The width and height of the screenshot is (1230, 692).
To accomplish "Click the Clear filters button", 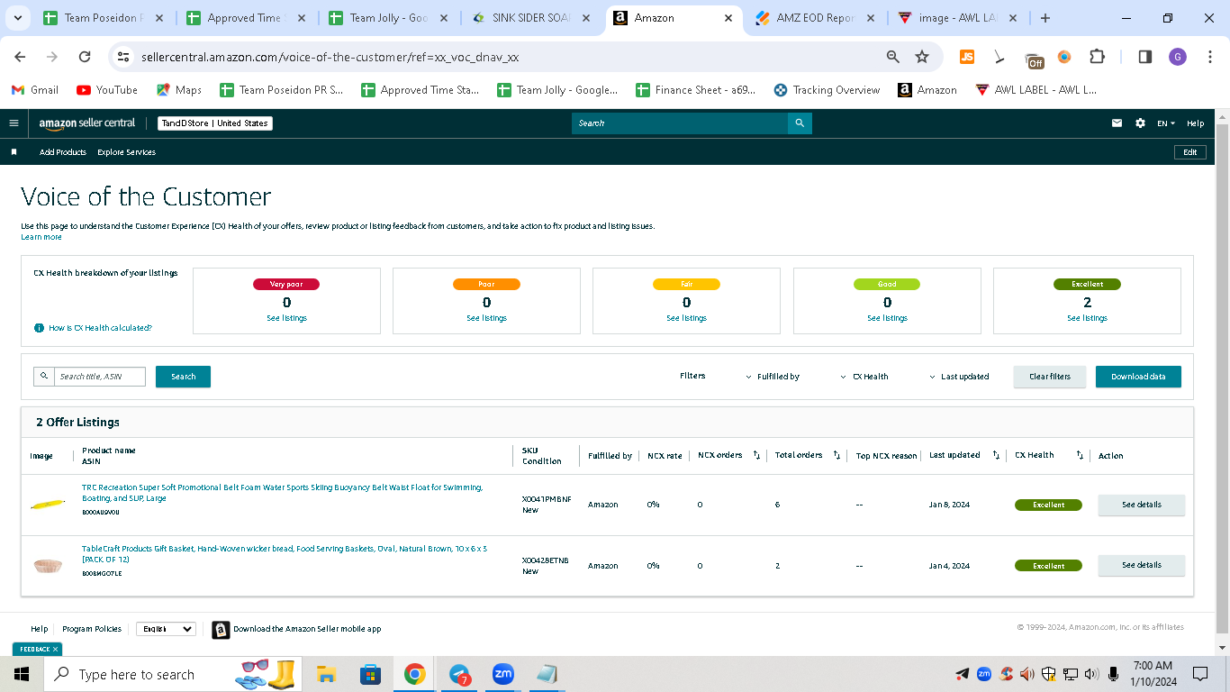I will 1050,377.
